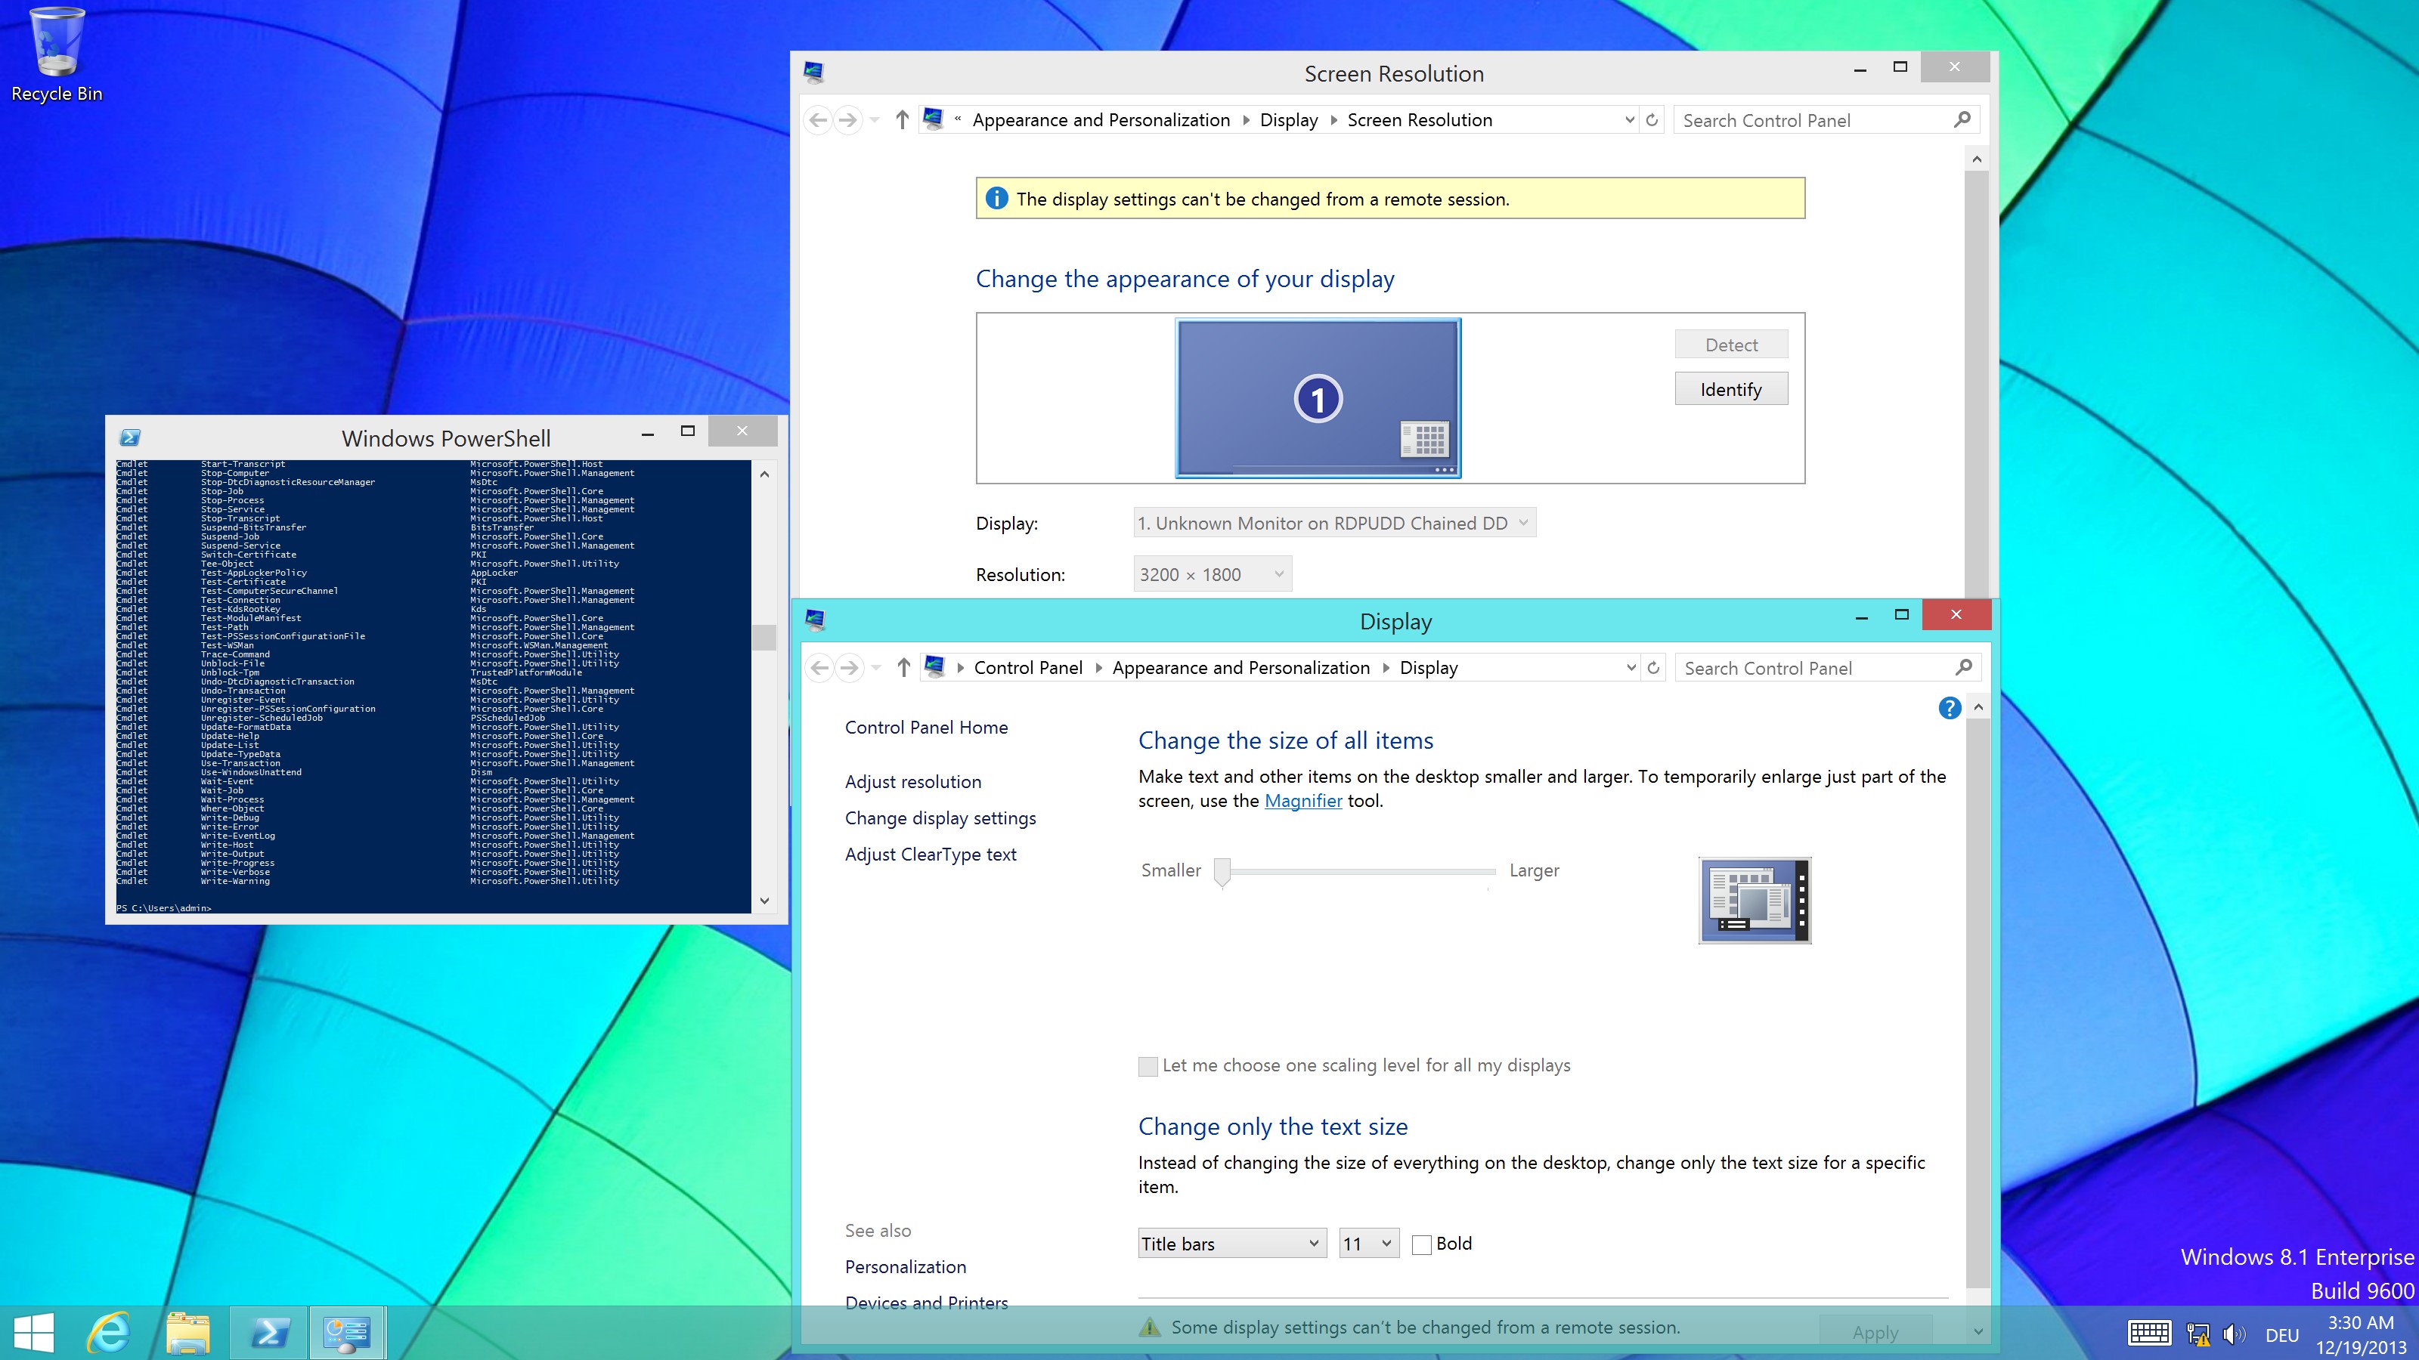Go forward in Display window

[x=850, y=667]
